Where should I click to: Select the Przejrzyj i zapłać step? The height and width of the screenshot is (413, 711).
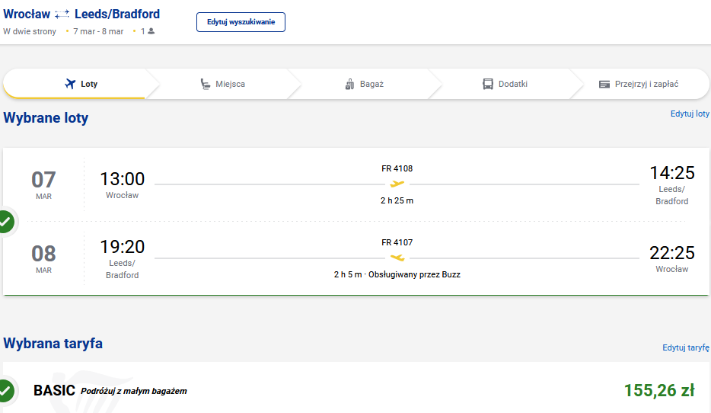tap(639, 84)
